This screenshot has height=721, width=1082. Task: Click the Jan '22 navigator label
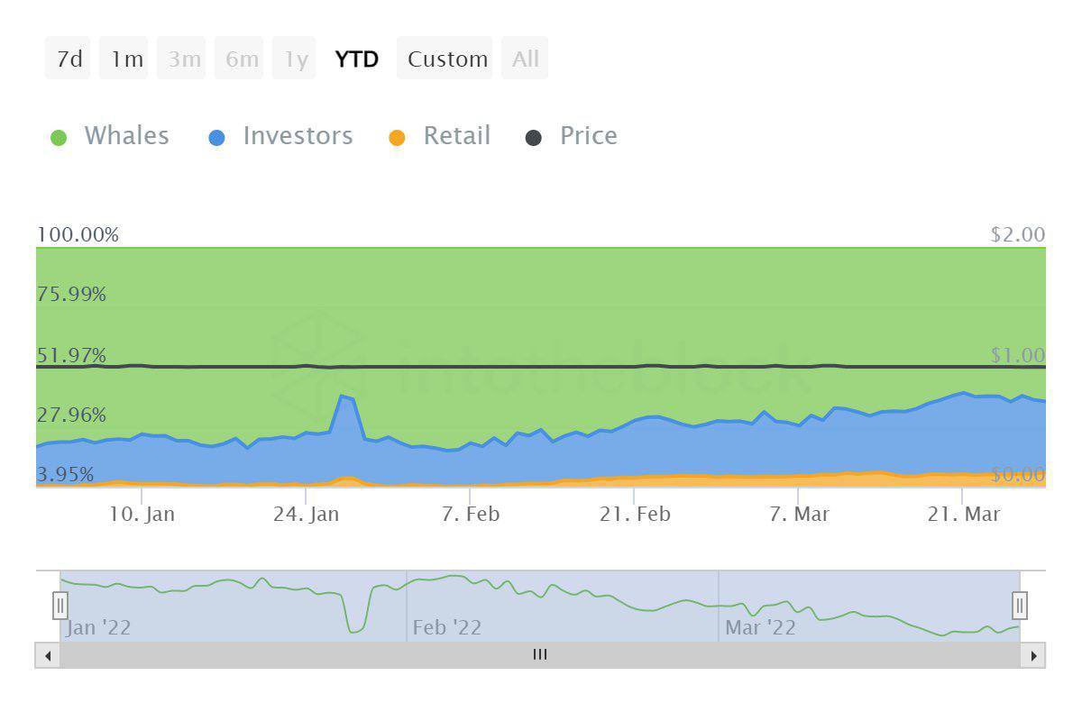(x=98, y=628)
